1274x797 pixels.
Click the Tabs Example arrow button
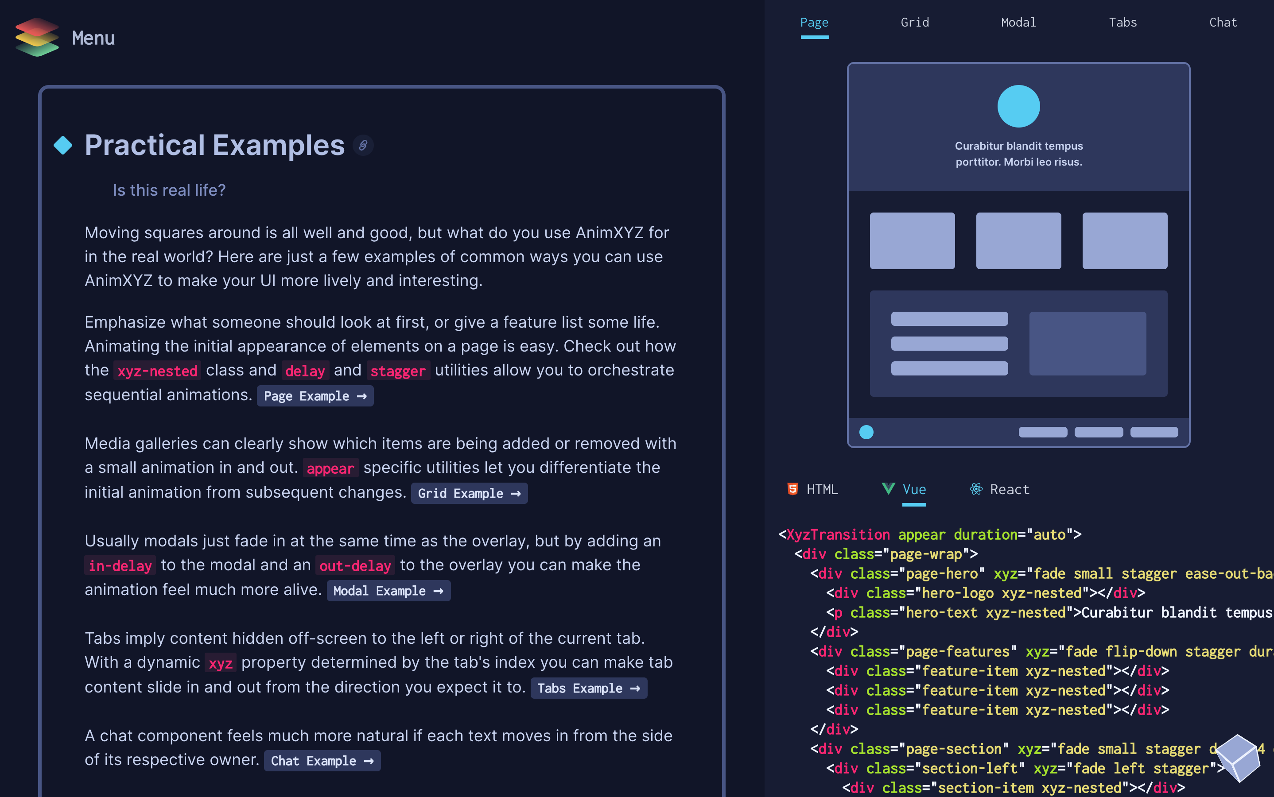[x=588, y=688]
